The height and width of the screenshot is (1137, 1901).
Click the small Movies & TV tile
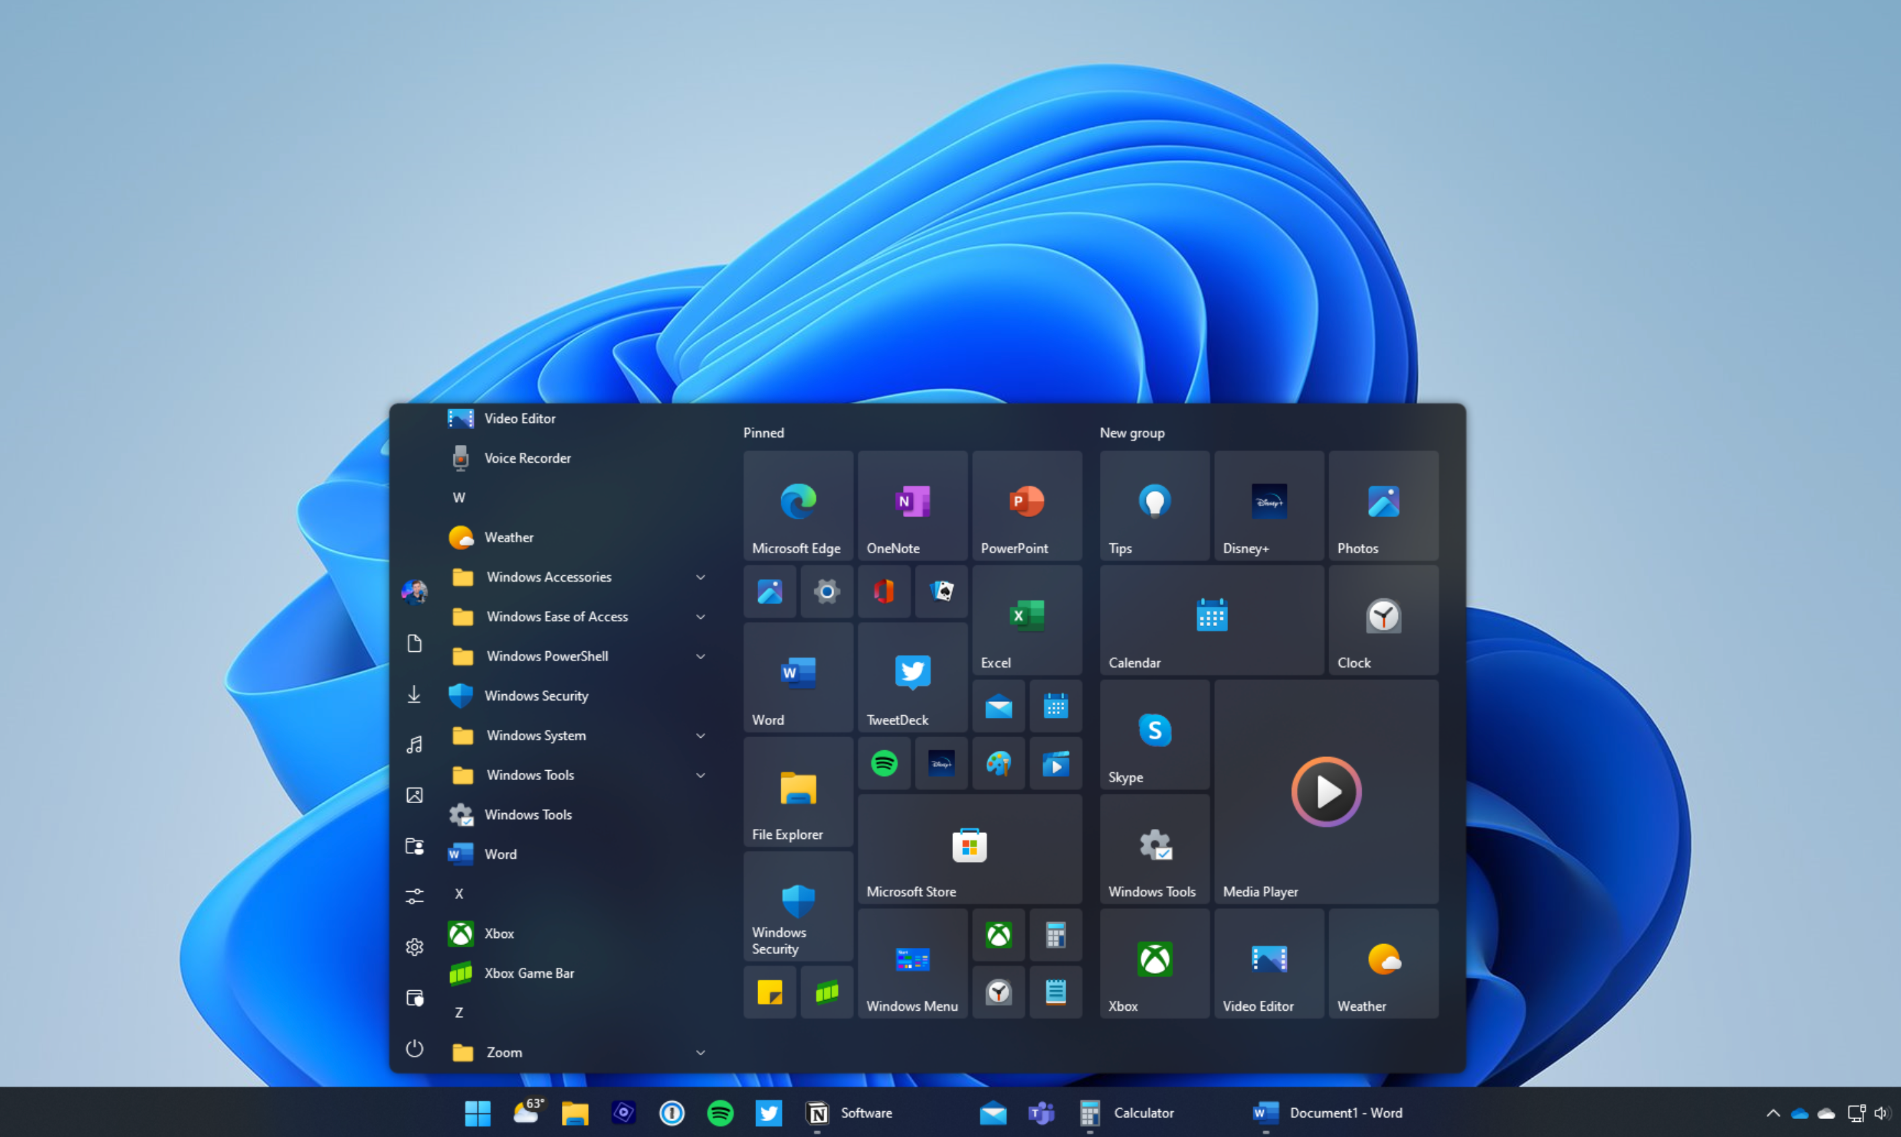[x=1056, y=763]
